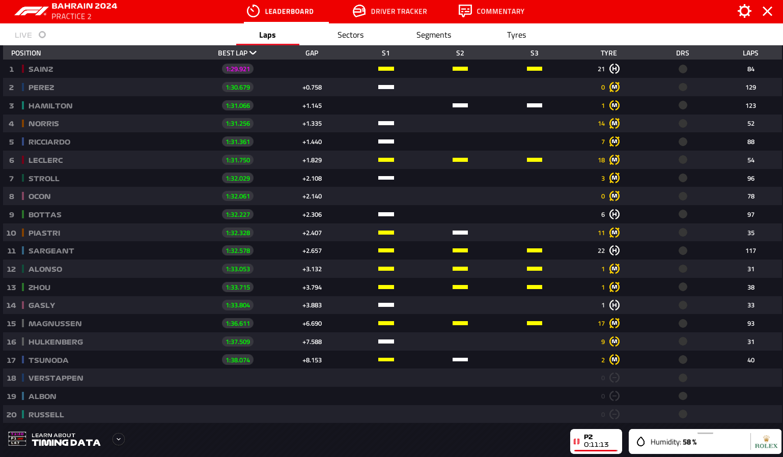Sort by the Best Lap column chevron
Viewport: 783px width, 457px height.
pos(253,53)
